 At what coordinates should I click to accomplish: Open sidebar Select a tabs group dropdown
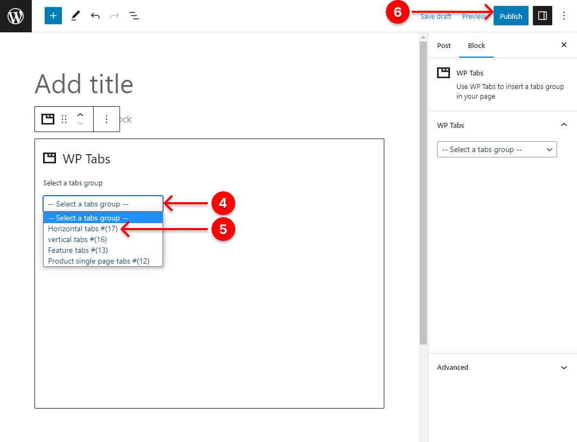(497, 149)
